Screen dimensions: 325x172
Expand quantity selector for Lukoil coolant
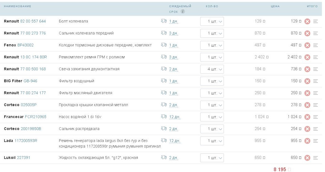pyautogui.click(x=212, y=158)
